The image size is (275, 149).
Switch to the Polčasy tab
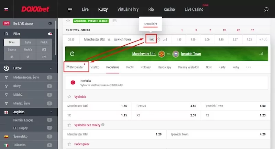coord(145,67)
